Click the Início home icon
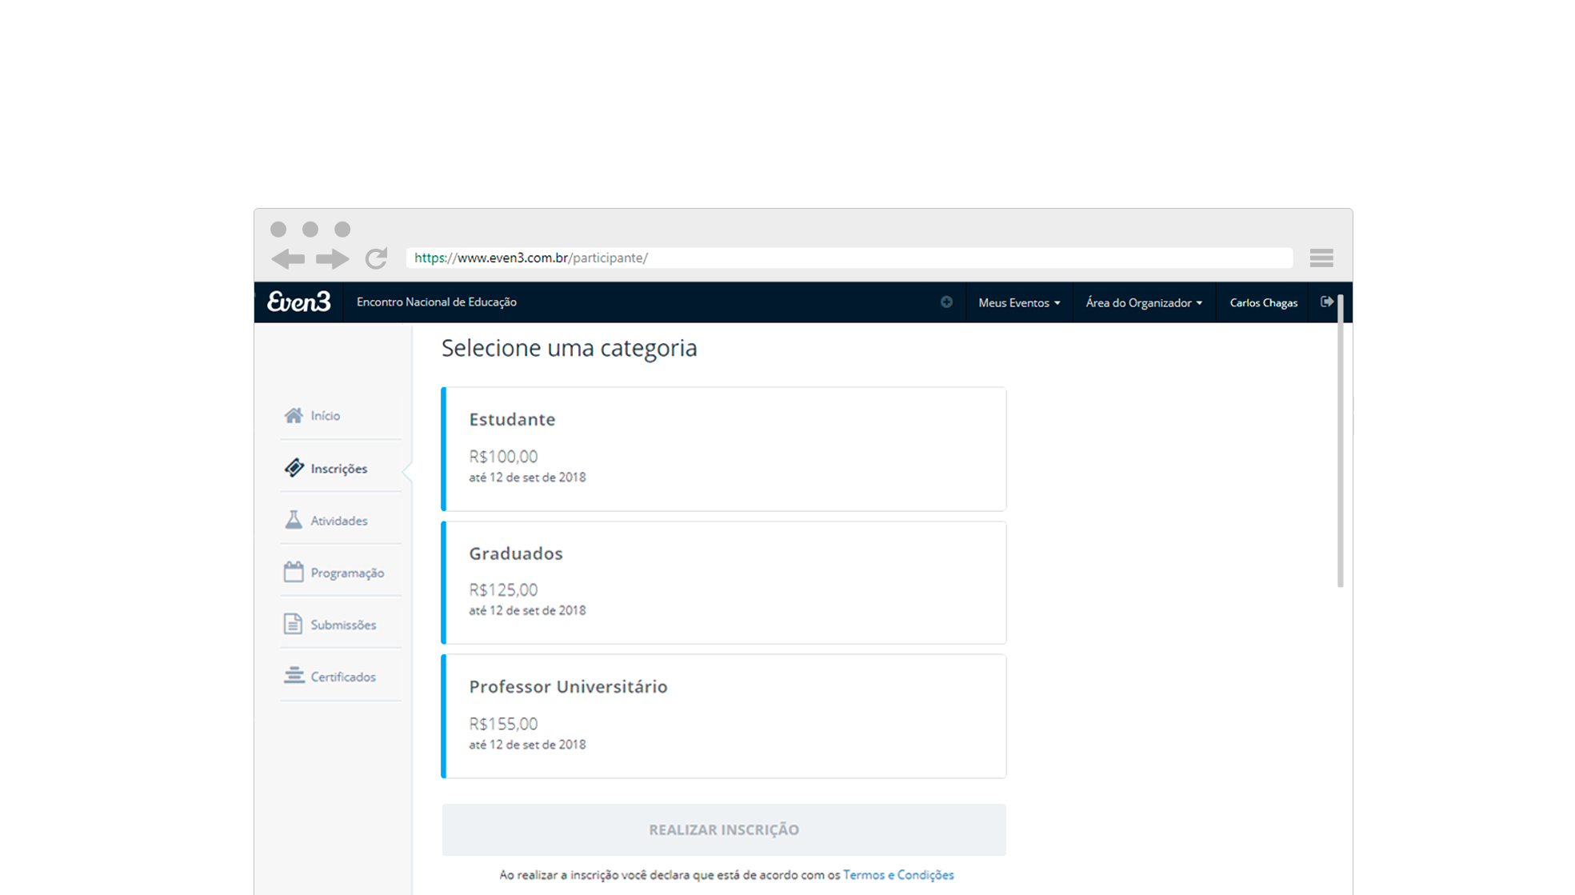This screenshot has width=1575, height=895. coord(294,415)
